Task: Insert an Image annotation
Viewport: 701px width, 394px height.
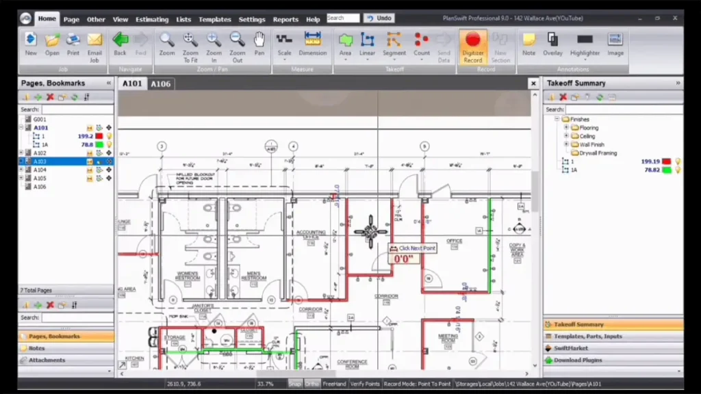Action: point(615,44)
